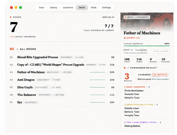Click the 110 Owned stat
The width and height of the screenshot is (177, 135).
139,60
